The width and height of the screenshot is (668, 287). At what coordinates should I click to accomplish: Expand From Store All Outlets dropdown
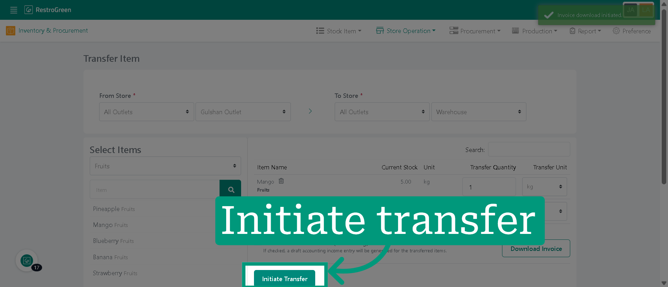point(146,112)
